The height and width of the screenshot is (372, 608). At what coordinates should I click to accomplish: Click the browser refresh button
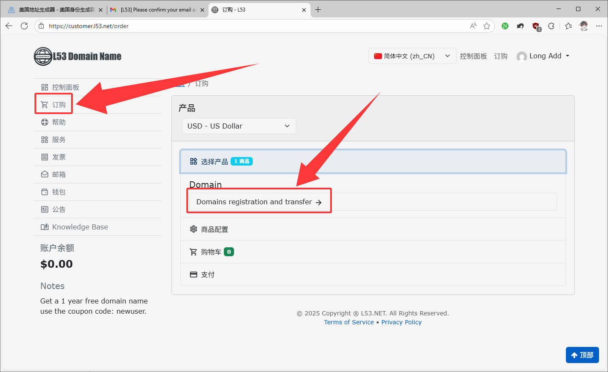[24, 26]
